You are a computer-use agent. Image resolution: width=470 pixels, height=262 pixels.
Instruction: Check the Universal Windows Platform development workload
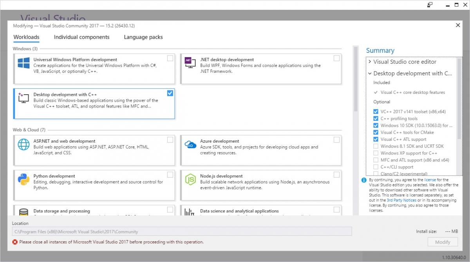click(170, 58)
